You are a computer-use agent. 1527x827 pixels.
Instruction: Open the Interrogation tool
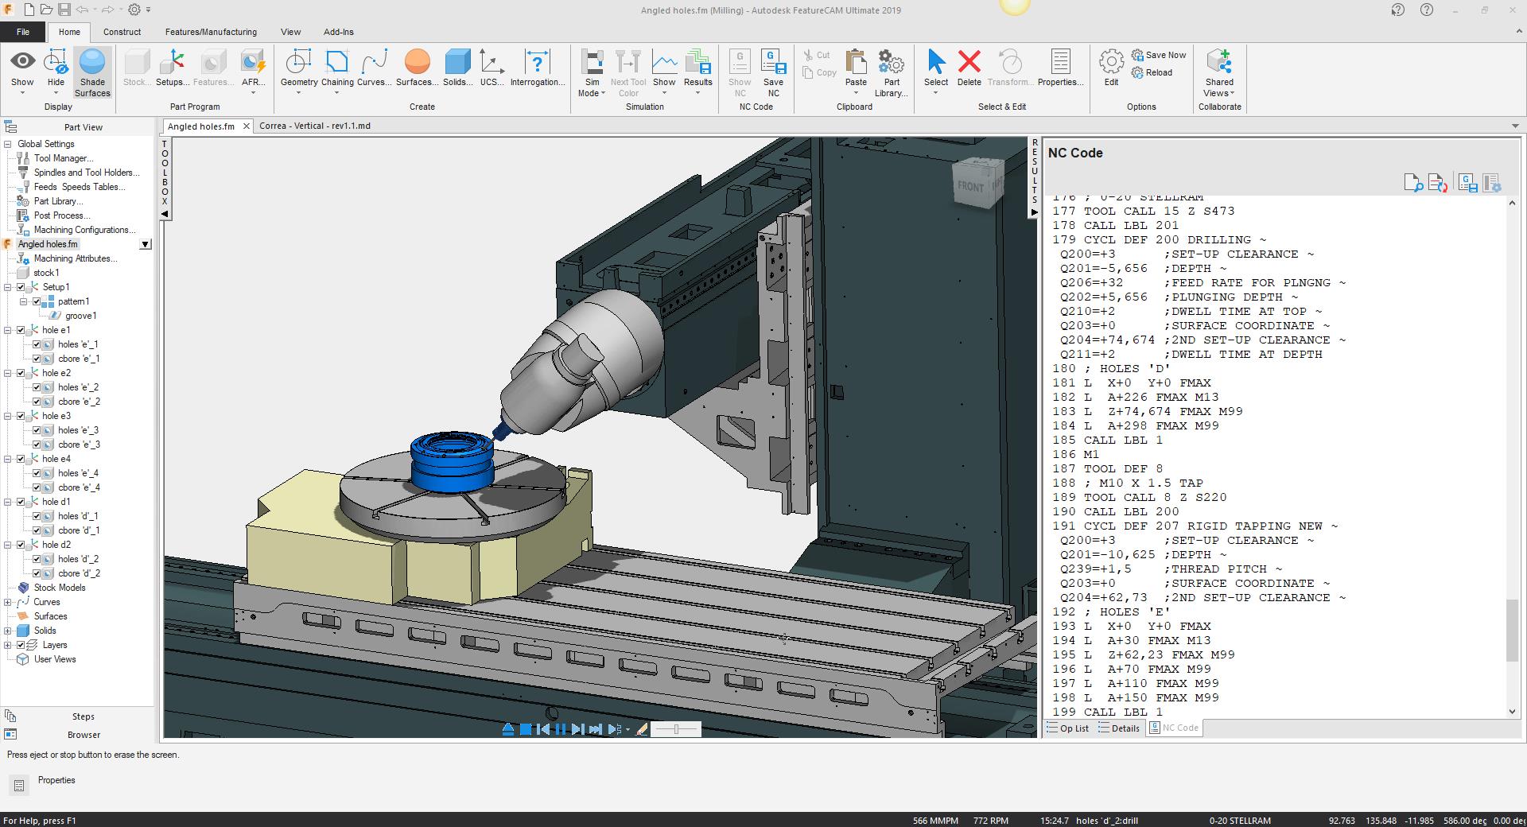pos(538,68)
